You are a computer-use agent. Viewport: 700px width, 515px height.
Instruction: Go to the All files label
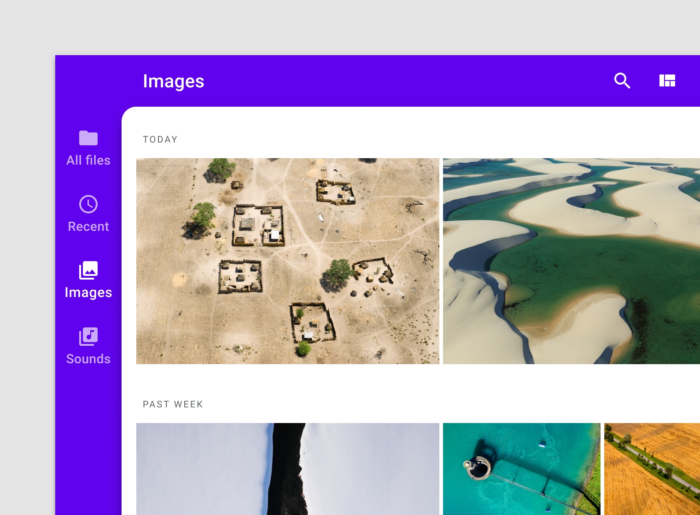[x=88, y=160]
